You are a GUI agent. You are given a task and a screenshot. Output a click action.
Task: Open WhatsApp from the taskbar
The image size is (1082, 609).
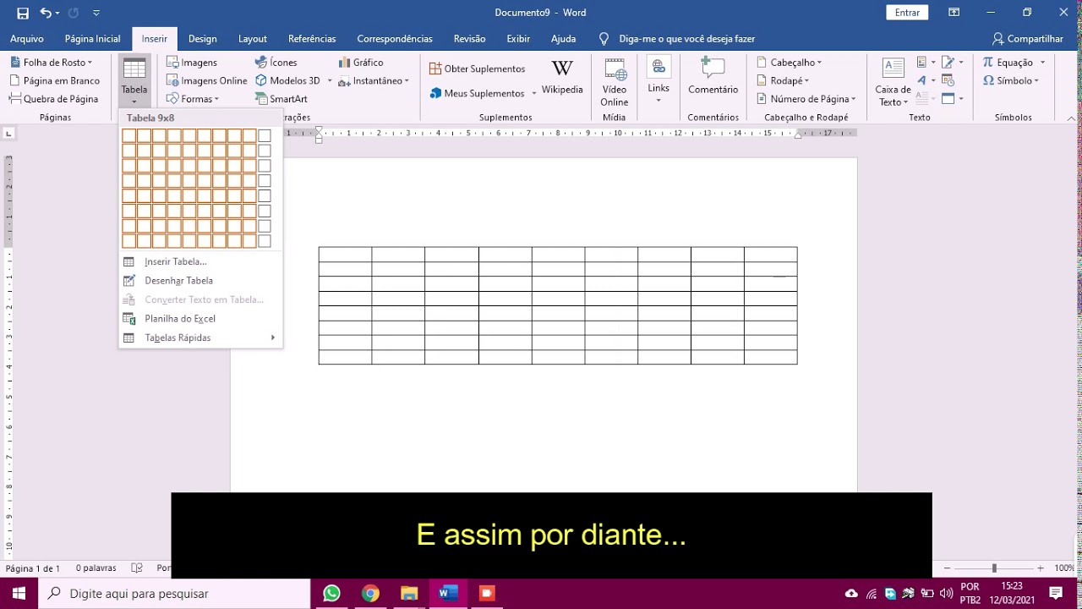point(331,593)
